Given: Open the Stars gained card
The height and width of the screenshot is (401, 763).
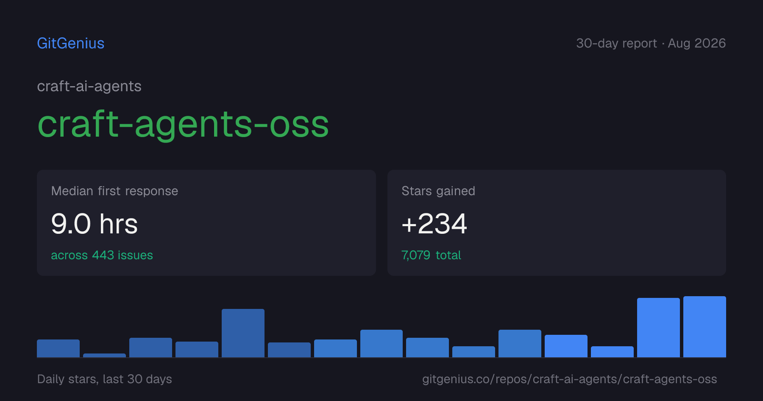Looking at the screenshot, I should coord(557,223).
